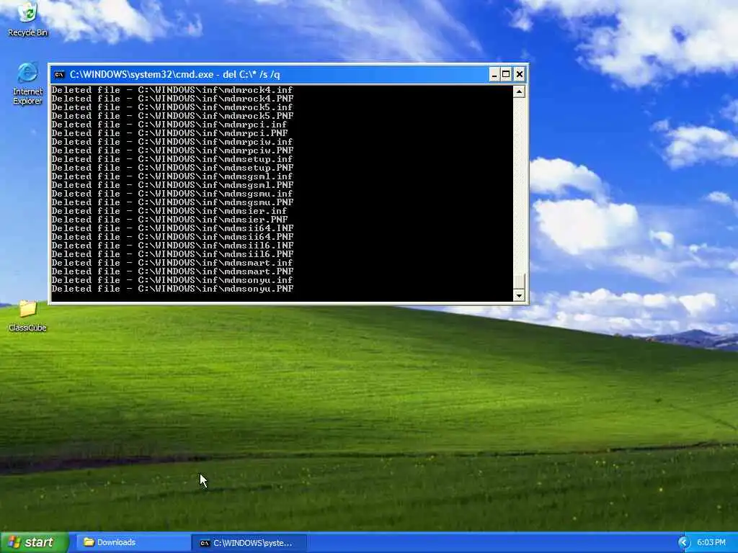Image resolution: width=738 pixels, height=553 pixels.
Task: Click the line for mdmrock5.PNF
Action: [x=173, y=116]
